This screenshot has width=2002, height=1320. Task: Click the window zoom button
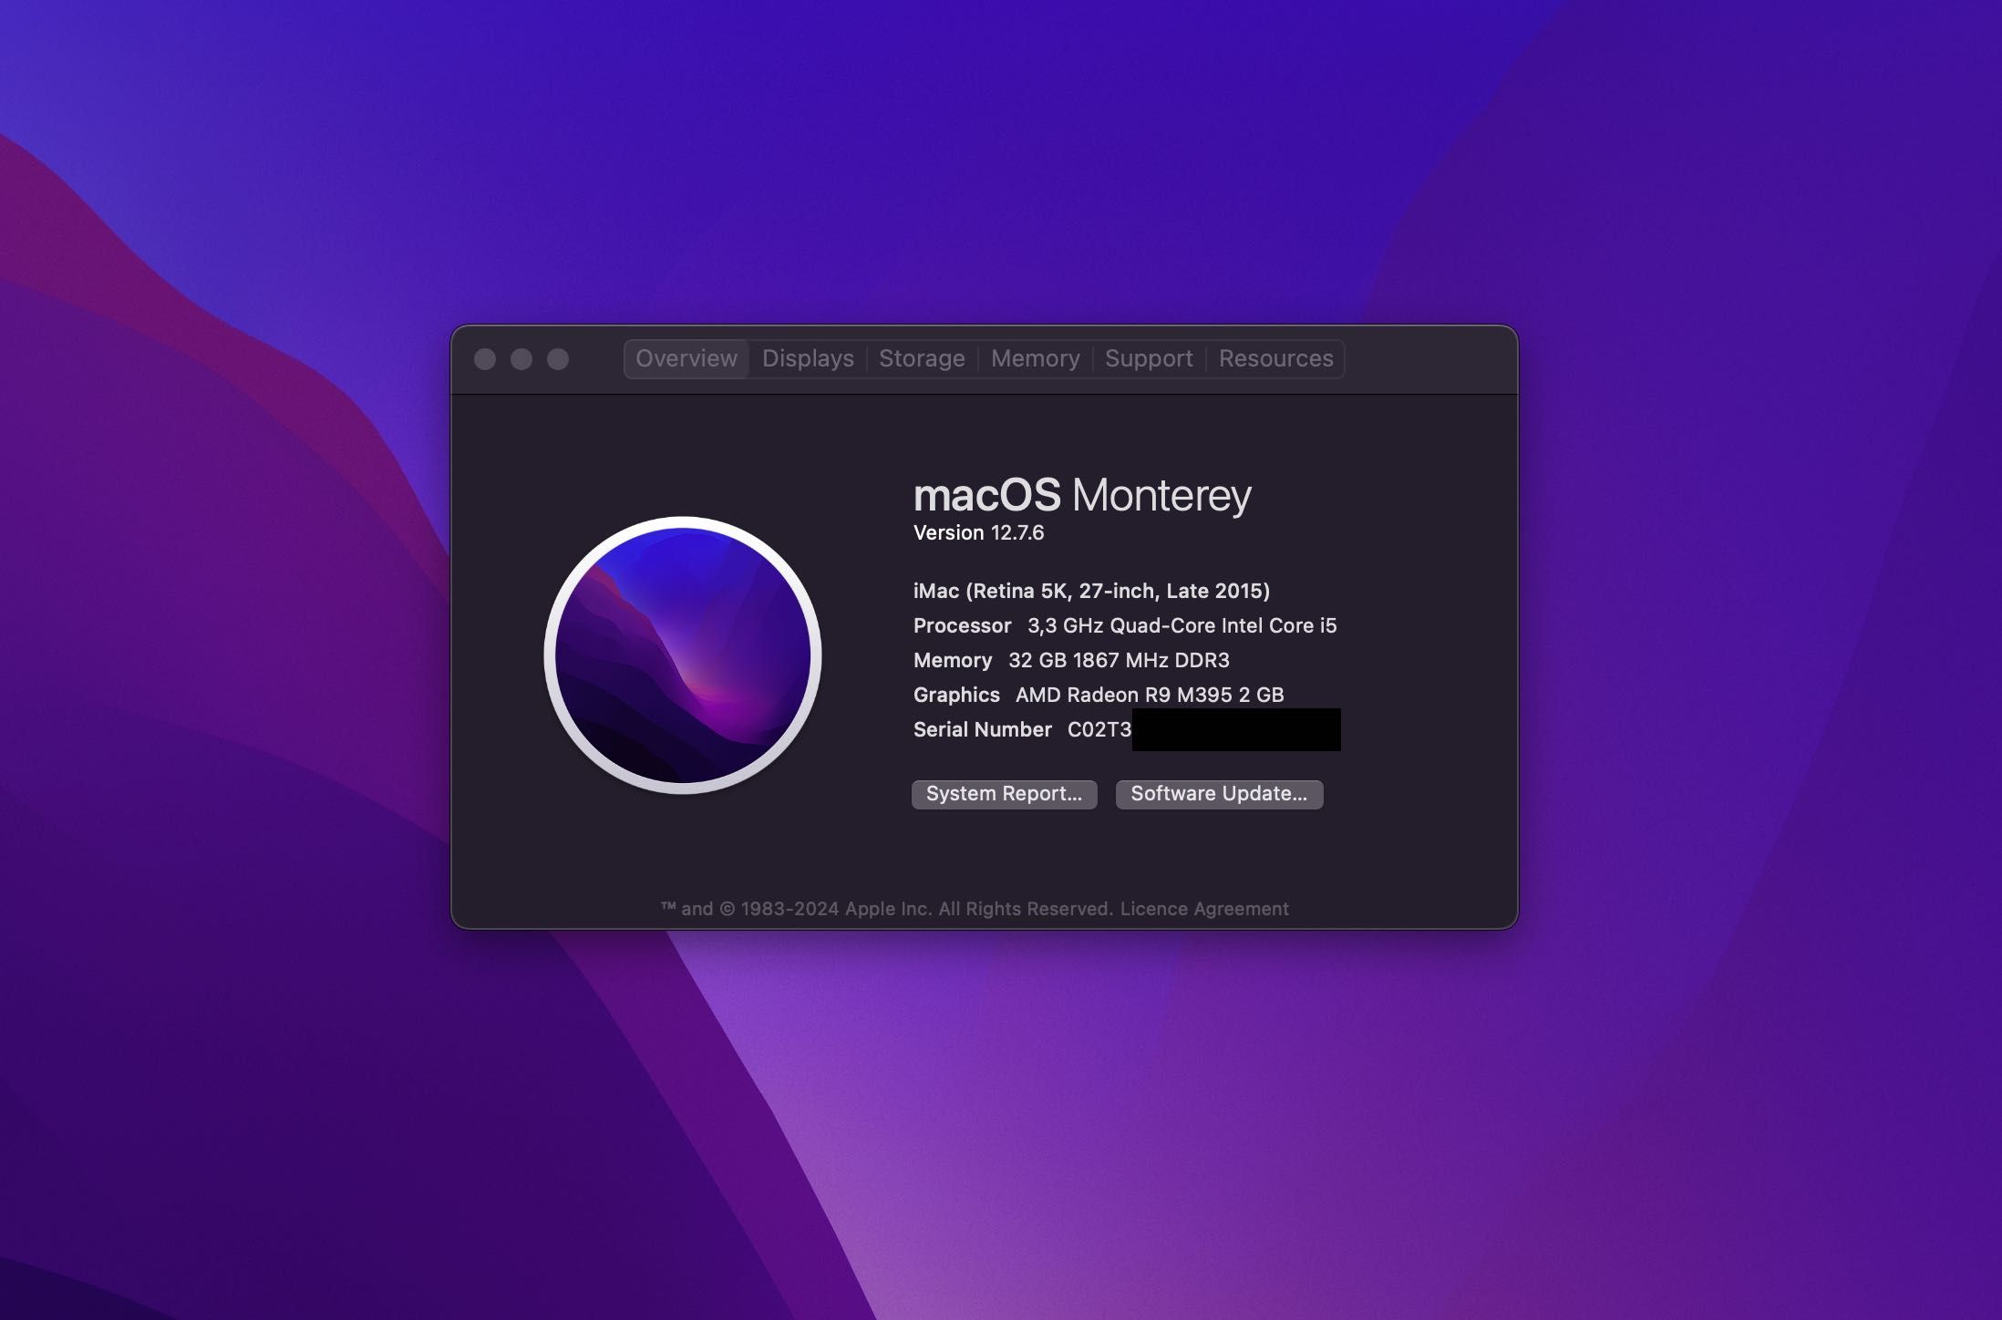tap(558, 359)
